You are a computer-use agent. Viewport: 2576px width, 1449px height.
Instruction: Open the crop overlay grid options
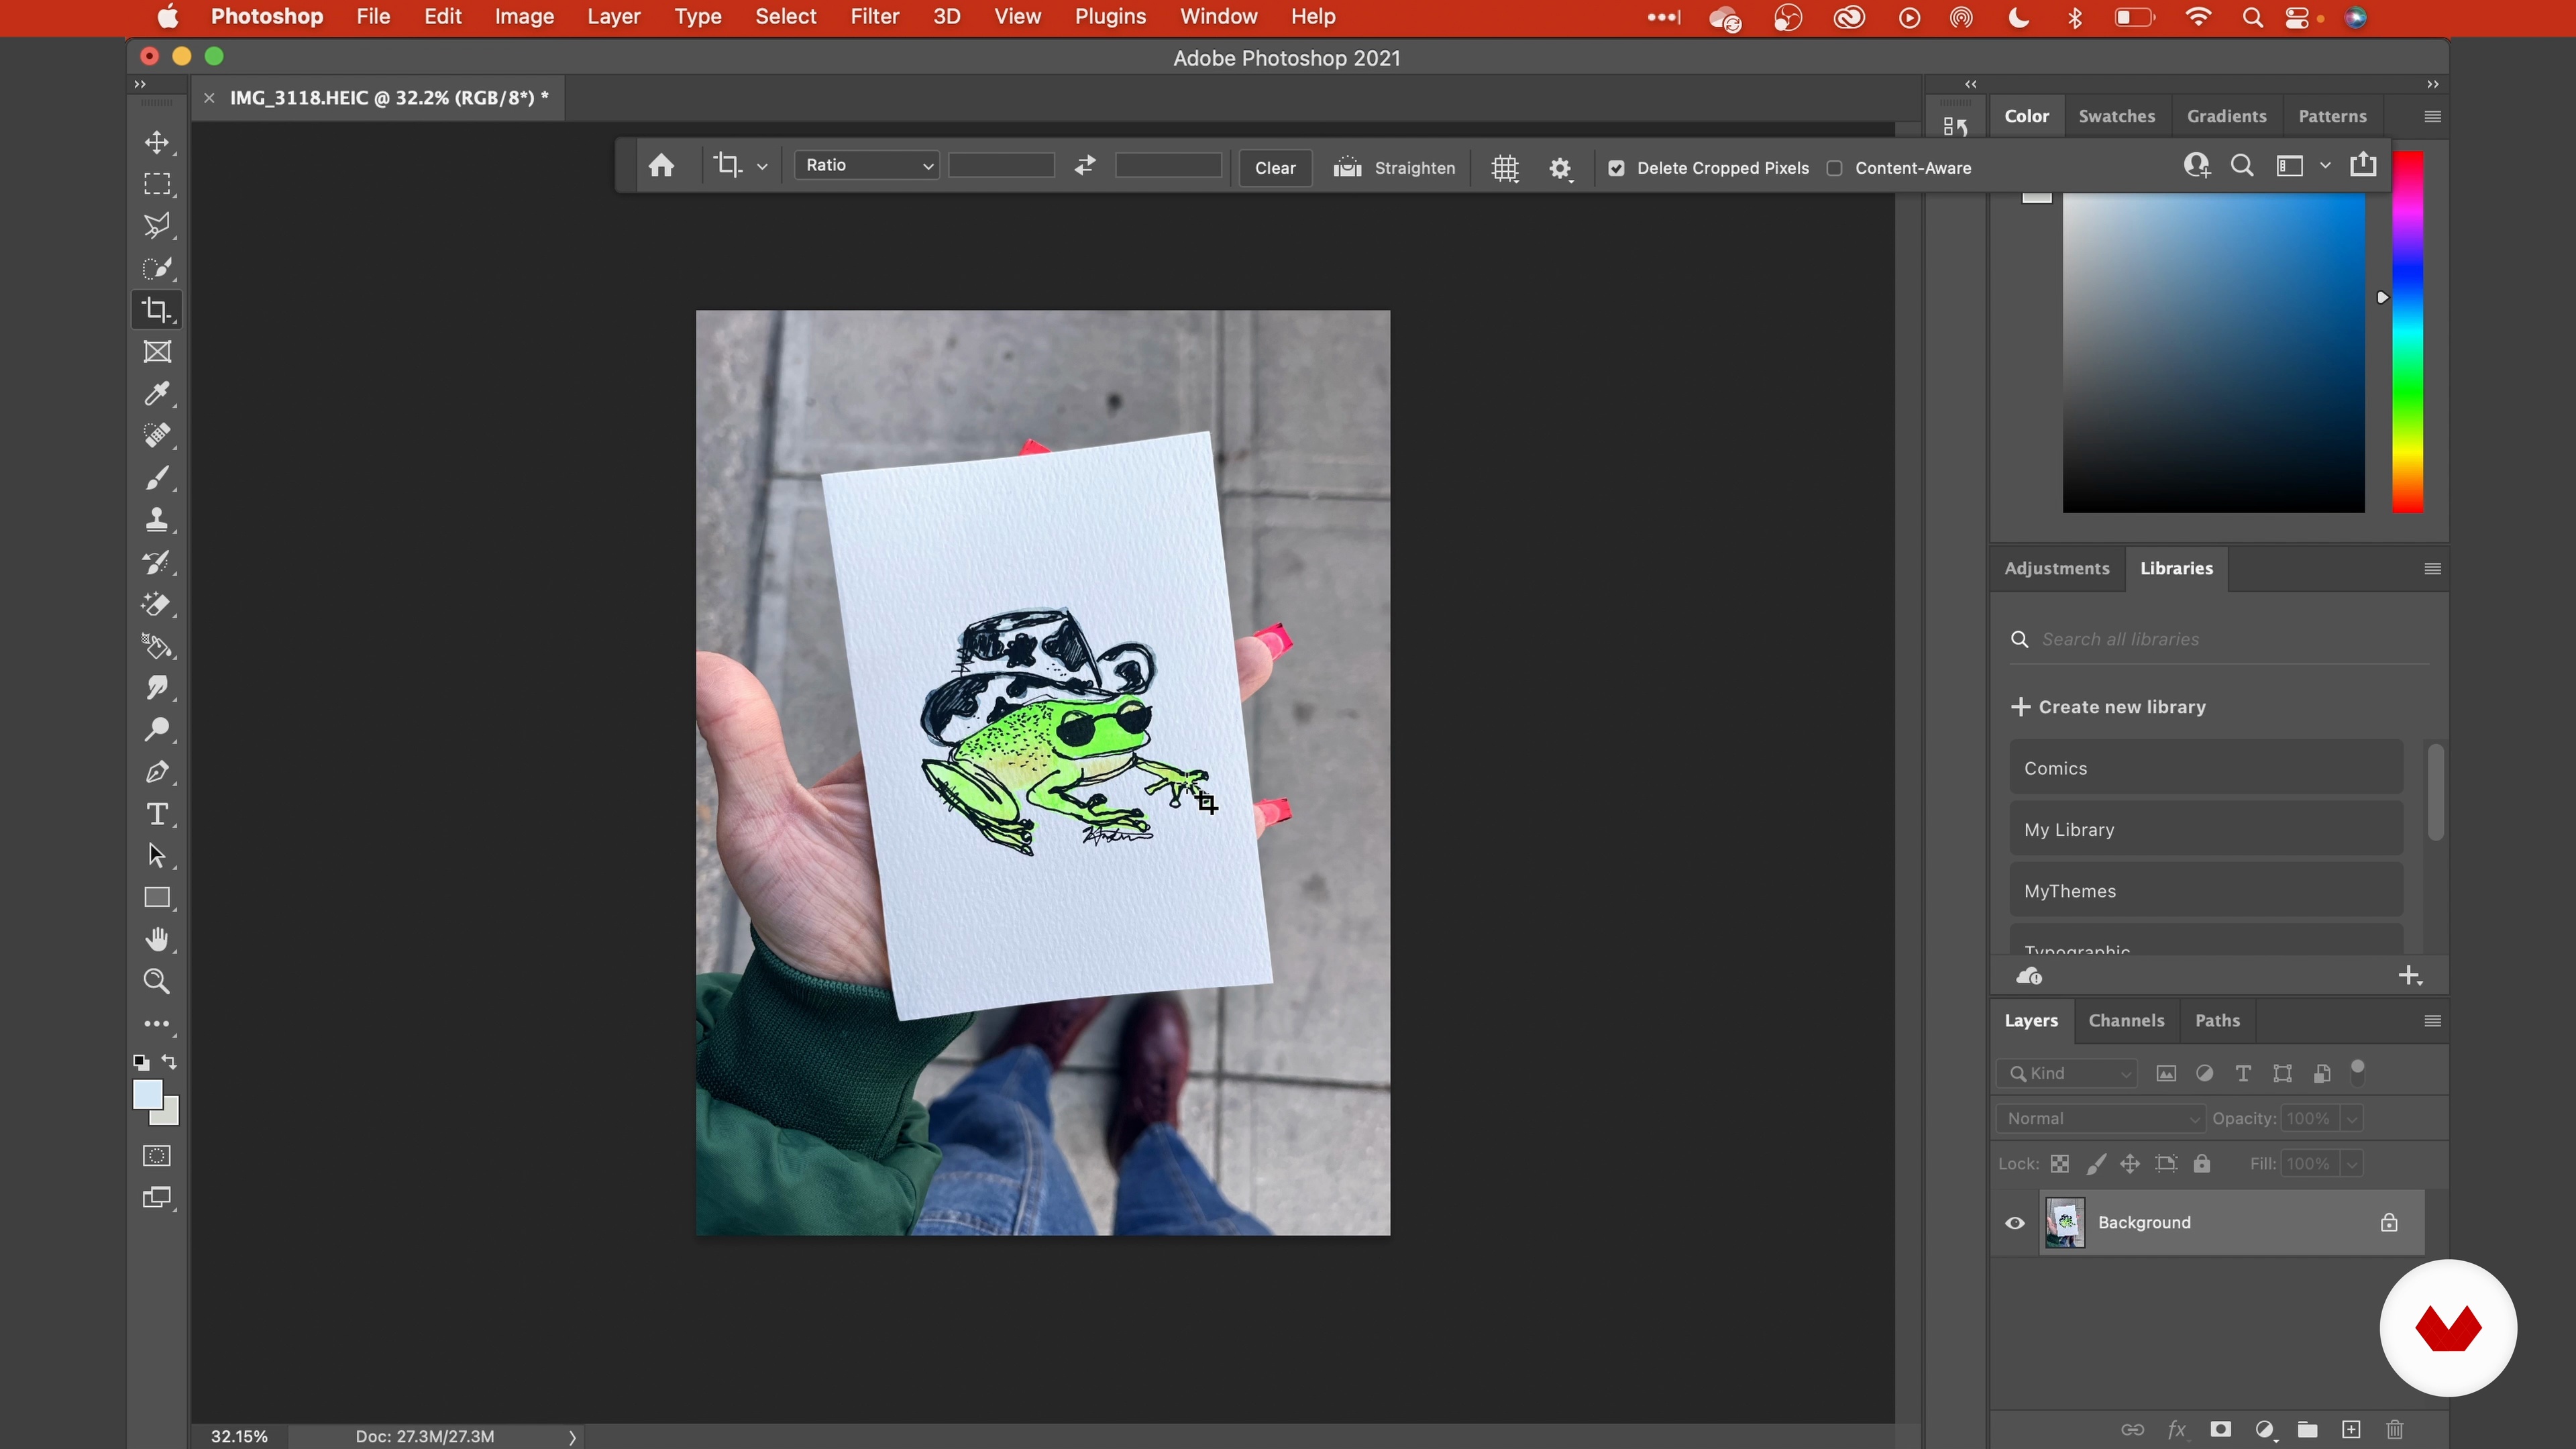[x=1505, y=168]
